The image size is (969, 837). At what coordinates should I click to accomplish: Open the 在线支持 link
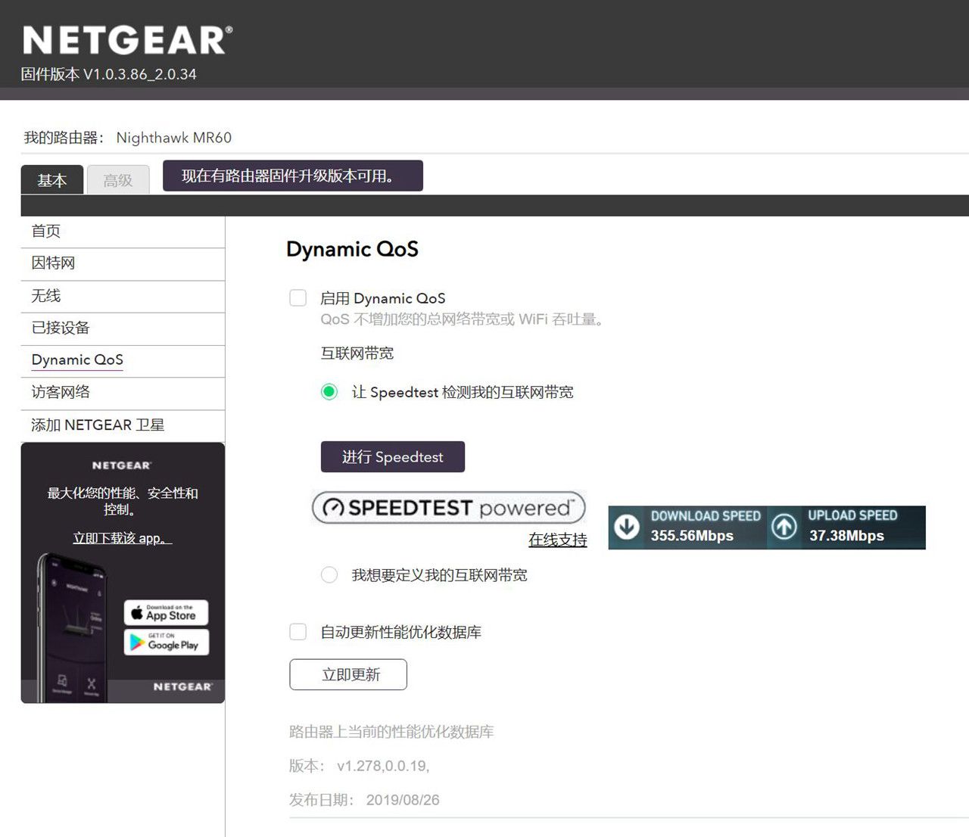[x=558, y=540]
